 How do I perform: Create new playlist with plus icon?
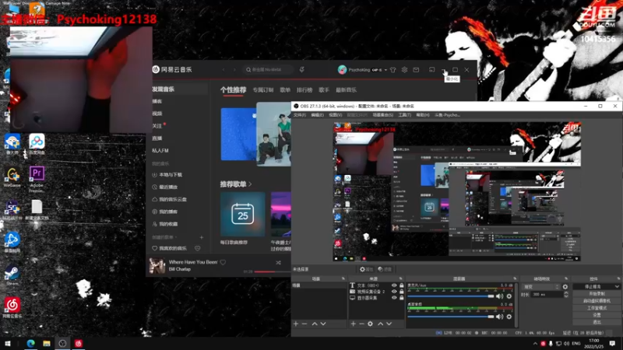pos(202,237)
